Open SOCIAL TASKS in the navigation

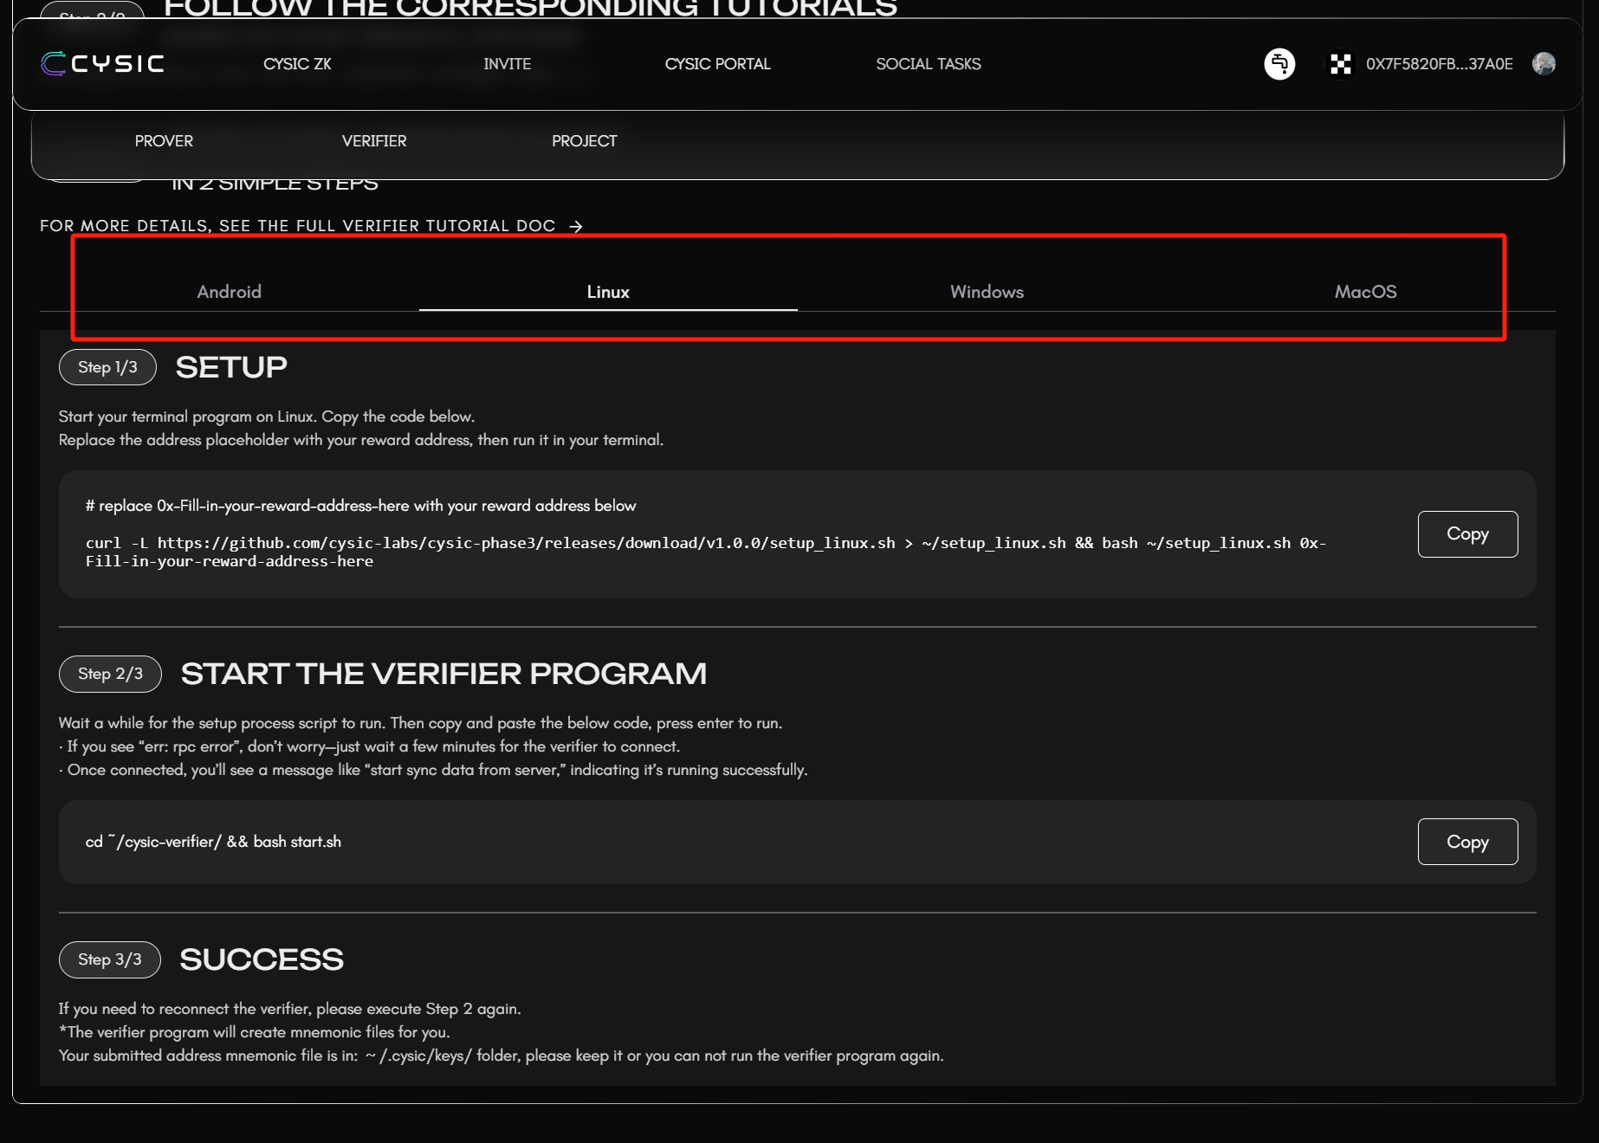point(929,64)
